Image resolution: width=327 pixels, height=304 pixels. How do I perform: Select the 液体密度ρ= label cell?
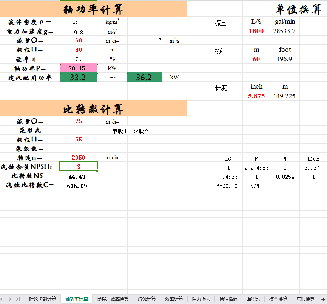click(x=30, y=22)
